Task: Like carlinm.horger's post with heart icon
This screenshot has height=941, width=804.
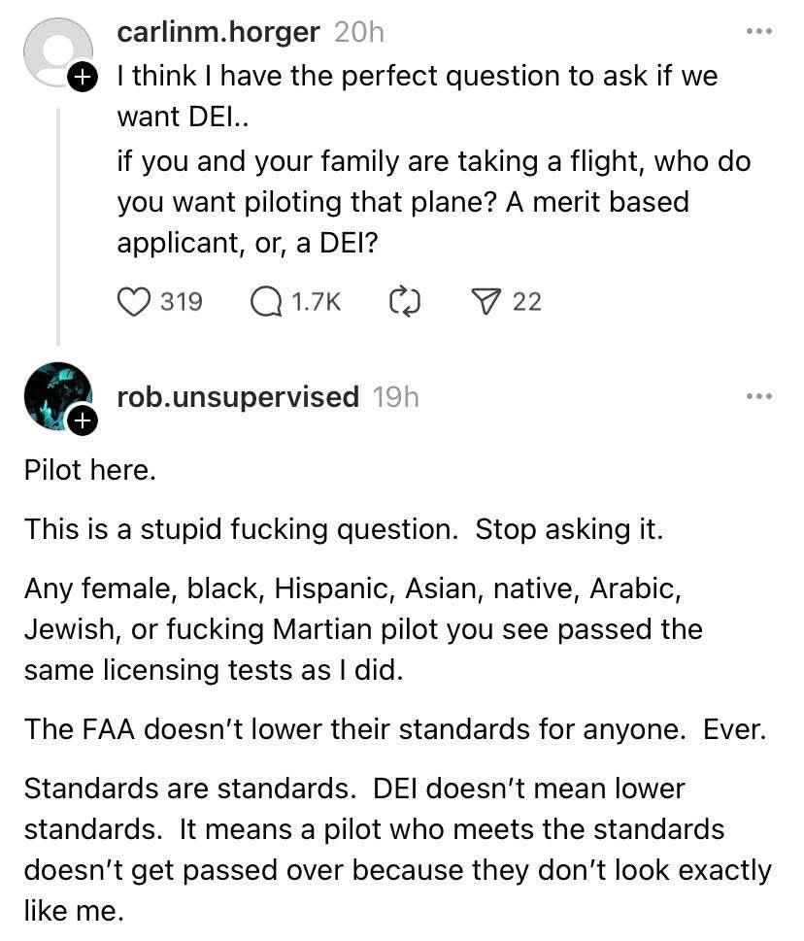Action: click(x=133, y=301)
